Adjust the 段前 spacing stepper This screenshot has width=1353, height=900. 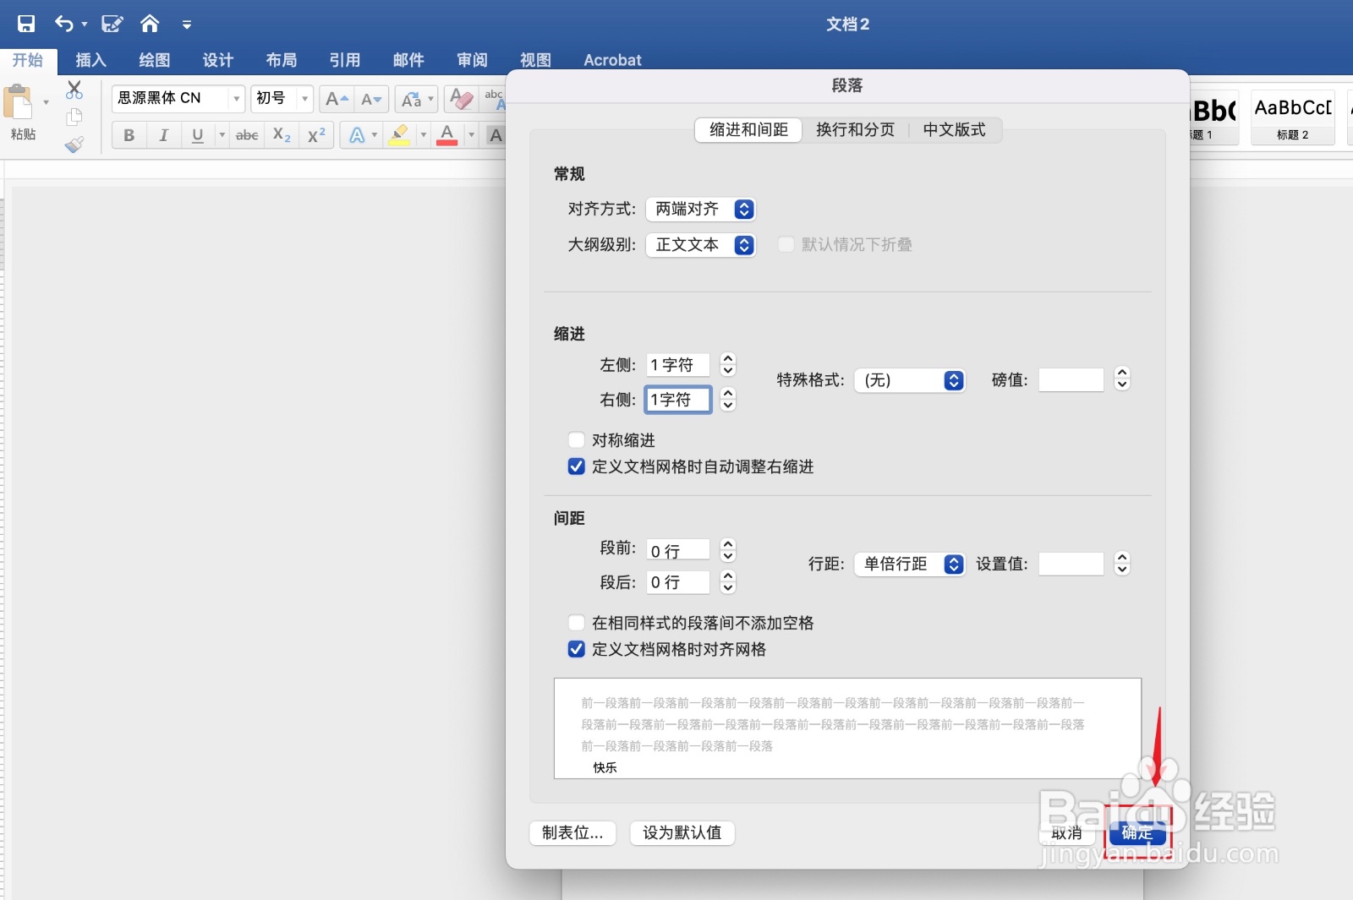point(728,550)
